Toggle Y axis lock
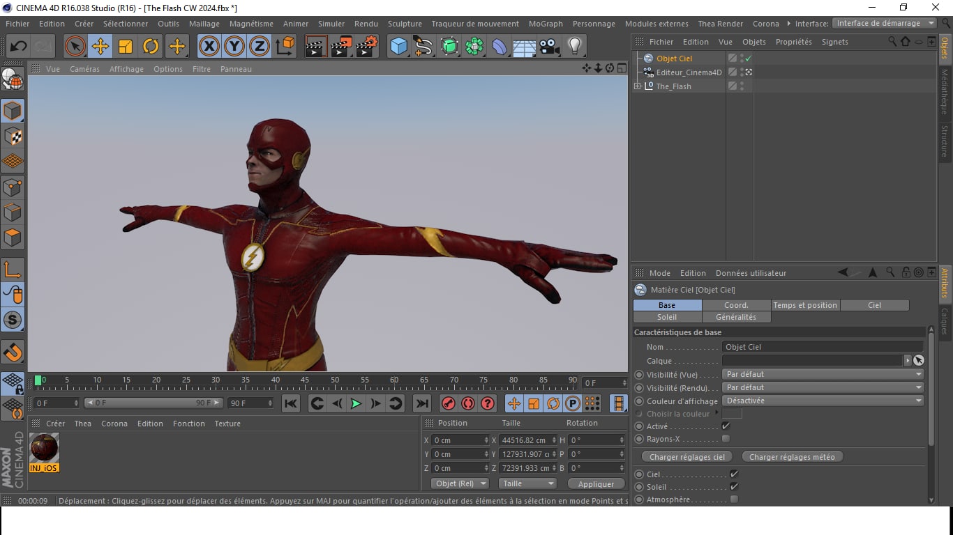The width and height of the screenshot is (953, 535). (x=234, y=47)
